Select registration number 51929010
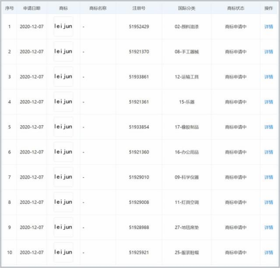This screenshot has width=280, height=268. [139, 177]
